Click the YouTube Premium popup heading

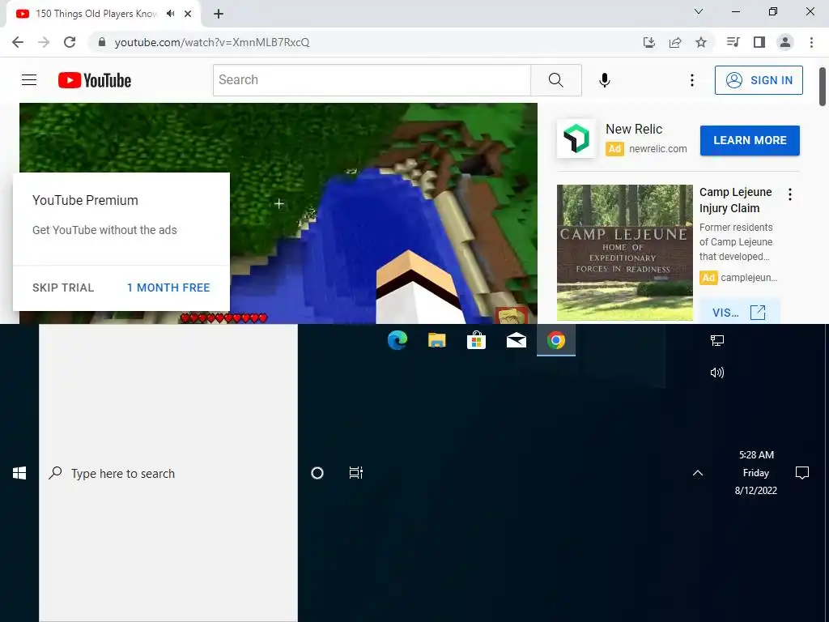click(x=85, y=201)
